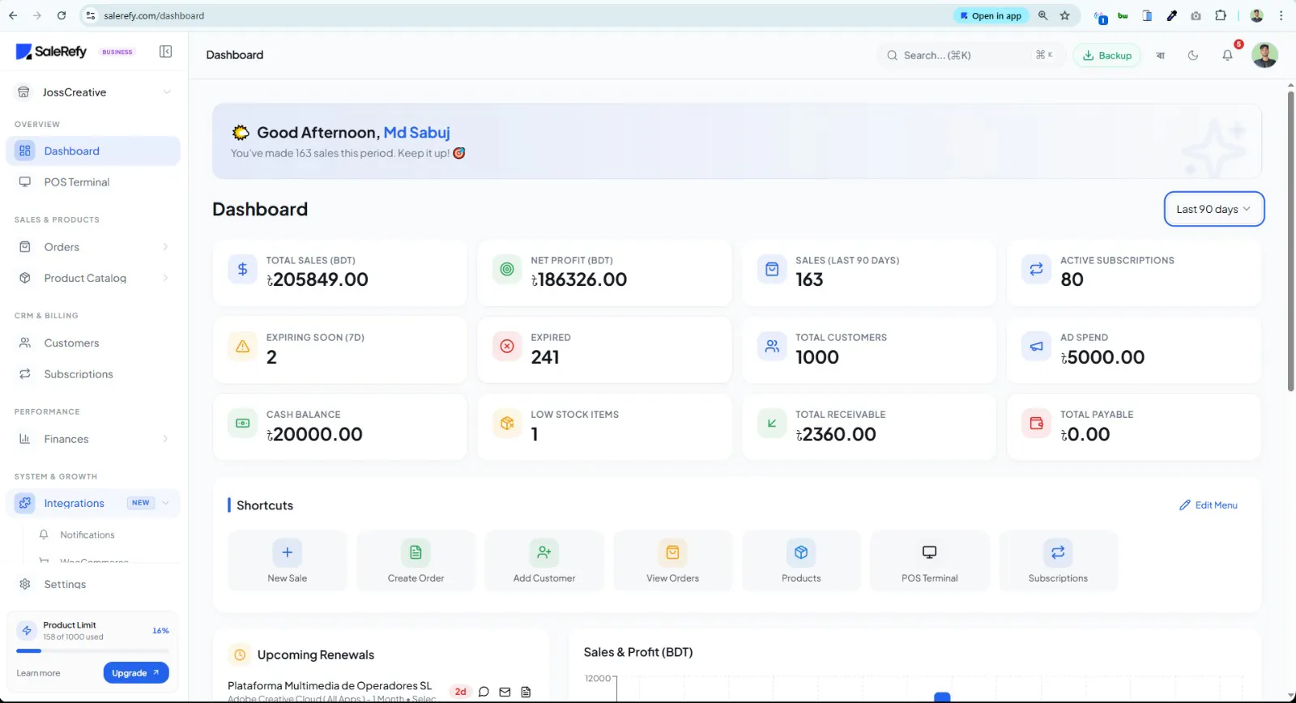Click the Active Subscriptions refresh icon
Viewport: 1296px width, 703px height.
pyautogui.click(x=1036, y=269)
